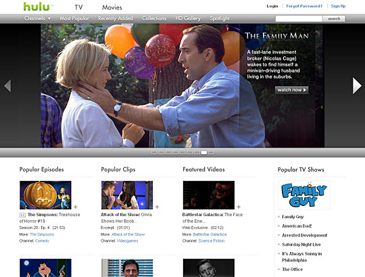This screenshot has height=277, width=365.
Task: Open the Movies section
Action: (112, 7)
